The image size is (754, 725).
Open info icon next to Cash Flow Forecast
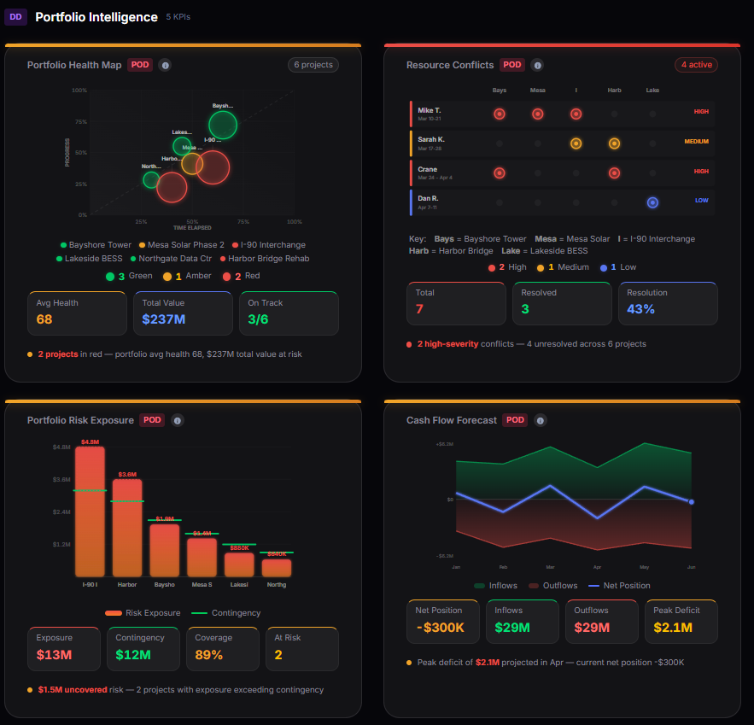click(541, 421)
